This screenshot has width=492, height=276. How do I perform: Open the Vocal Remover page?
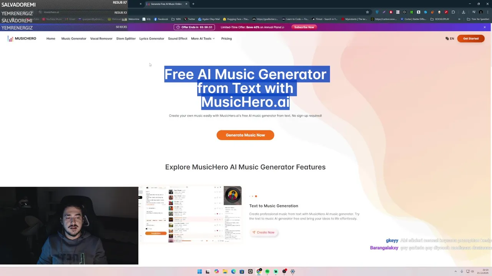(101, 39)
